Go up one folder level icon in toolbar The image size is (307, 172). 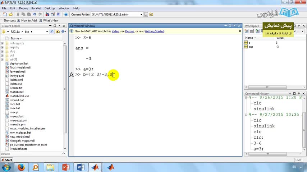pos(151,14)
